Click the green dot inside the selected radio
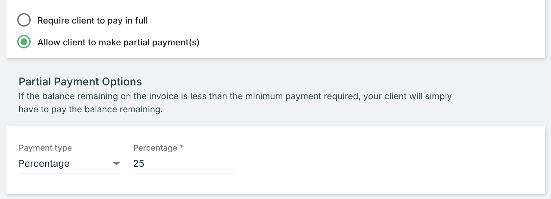 click(24, 42)
